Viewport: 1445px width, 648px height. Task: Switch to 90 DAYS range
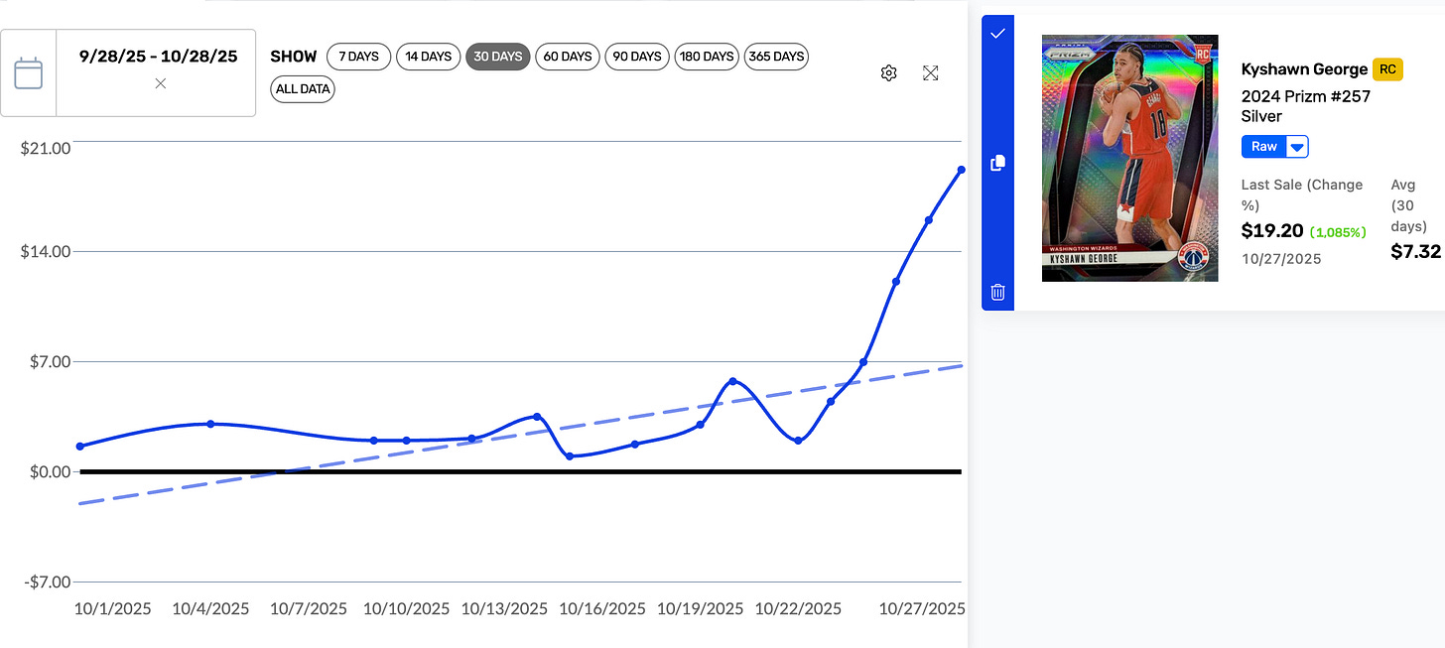pyautogui.click(x=637, y=57)
